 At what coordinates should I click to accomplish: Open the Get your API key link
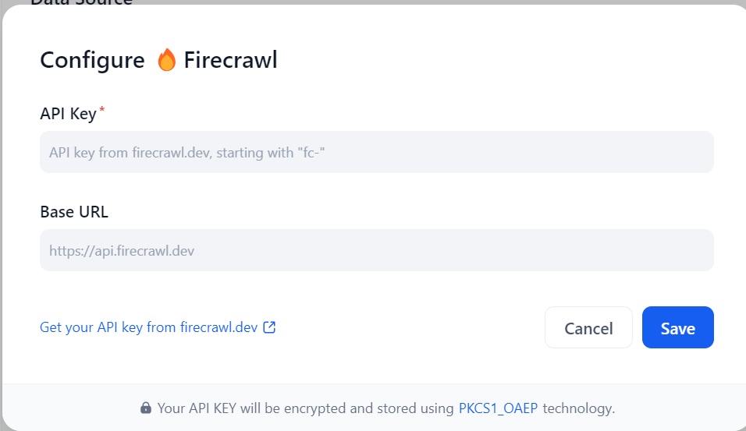pyautogui.click(x=148, y=327)
